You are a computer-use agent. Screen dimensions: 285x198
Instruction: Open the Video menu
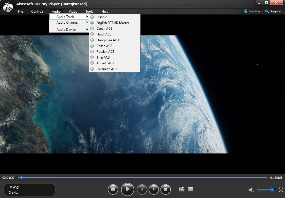(73, 12)
